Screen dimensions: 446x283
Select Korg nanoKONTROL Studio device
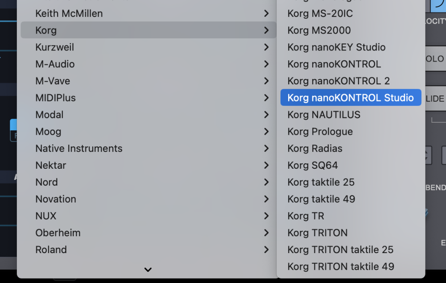point(351,98)
